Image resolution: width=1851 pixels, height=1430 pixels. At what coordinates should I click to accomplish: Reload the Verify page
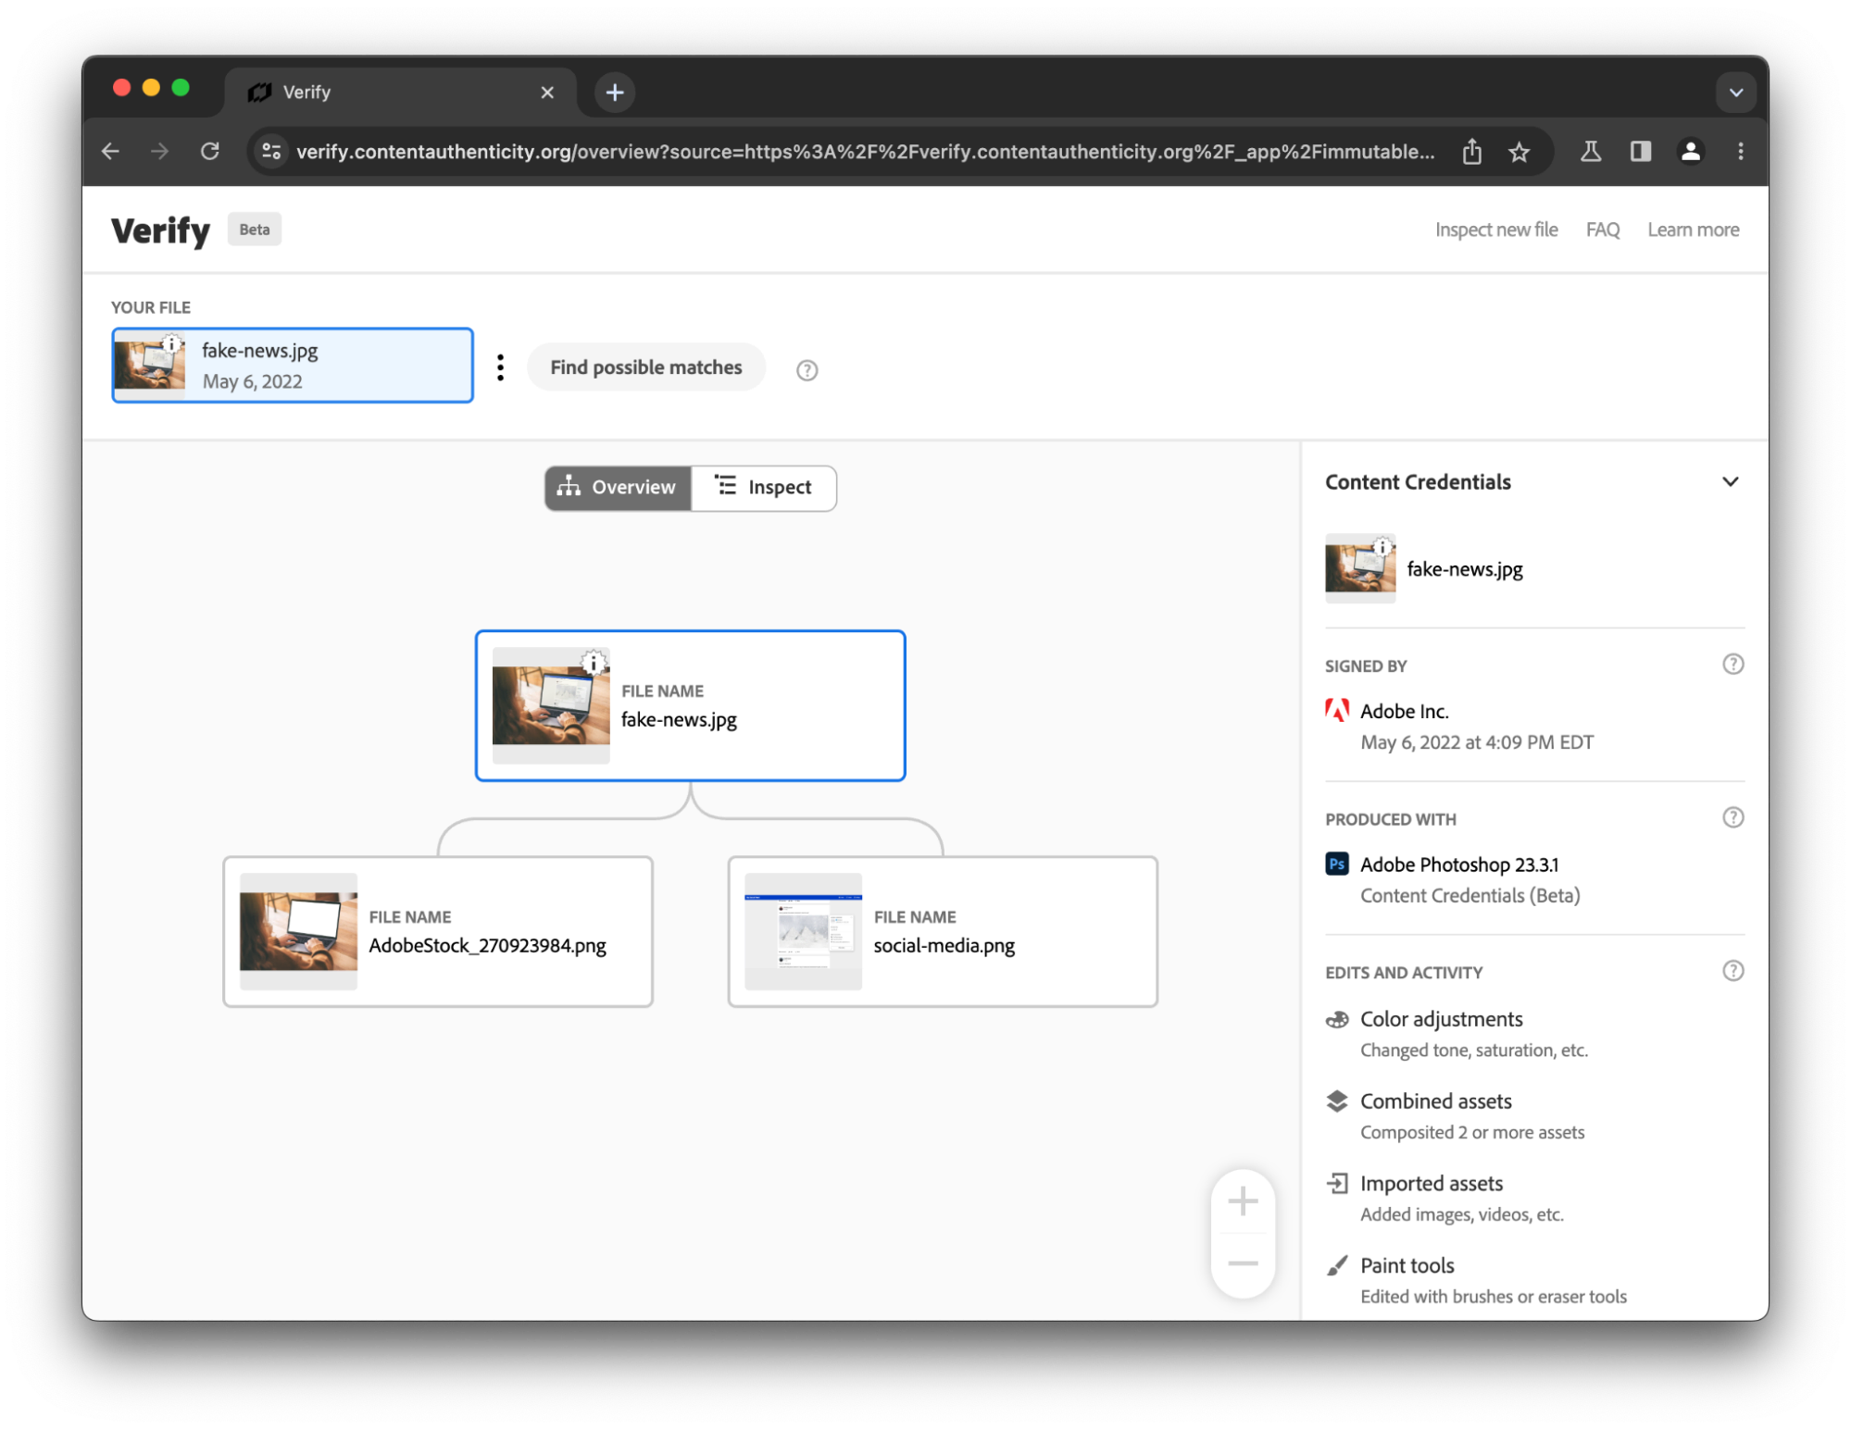pyautogui.click(x=210, y=151)
